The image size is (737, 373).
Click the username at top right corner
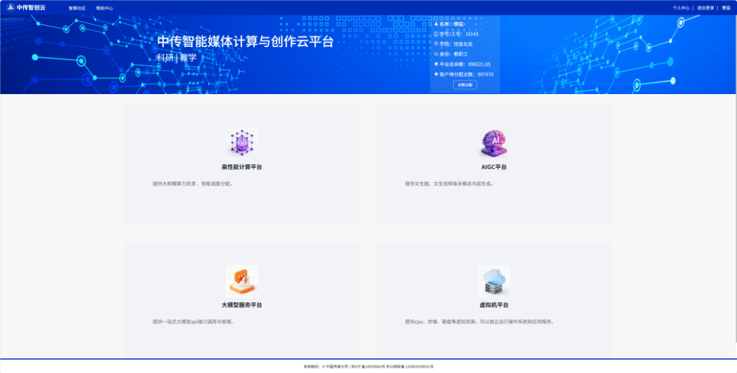click(726, 8)
